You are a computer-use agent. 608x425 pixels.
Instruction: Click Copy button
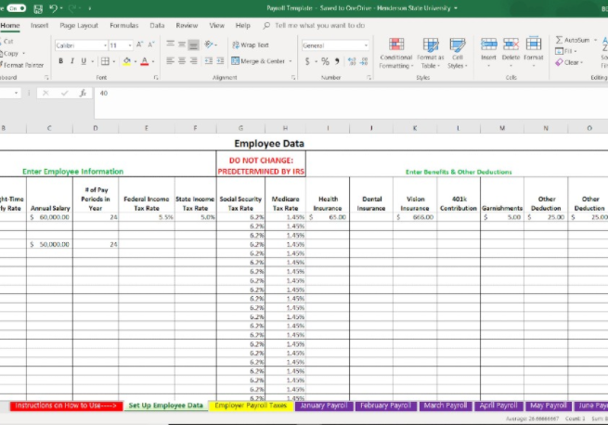tap(10, 53)
